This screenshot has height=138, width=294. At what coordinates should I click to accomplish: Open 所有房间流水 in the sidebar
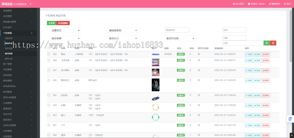[18, 86]
